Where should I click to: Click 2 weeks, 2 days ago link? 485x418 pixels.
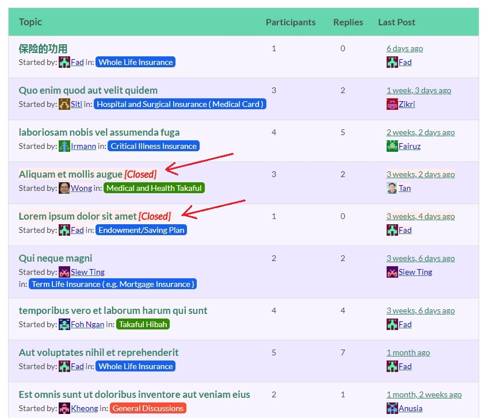coord(421,133)
